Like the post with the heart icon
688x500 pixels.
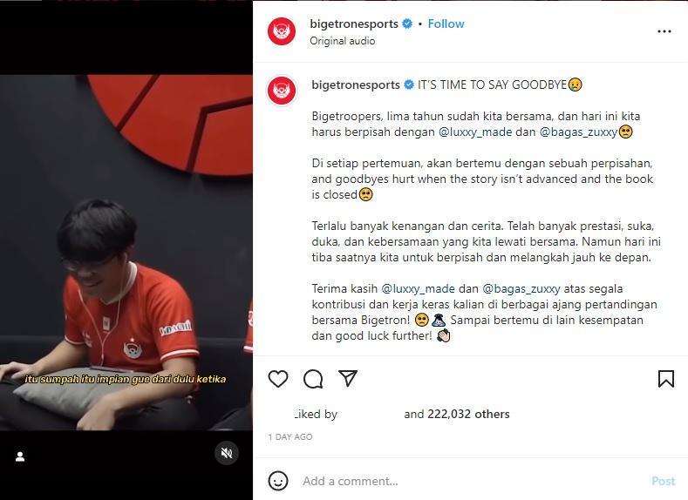(278, 379)
